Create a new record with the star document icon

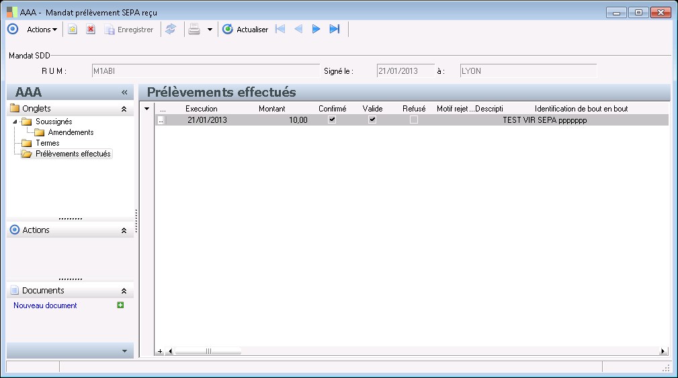72,30
